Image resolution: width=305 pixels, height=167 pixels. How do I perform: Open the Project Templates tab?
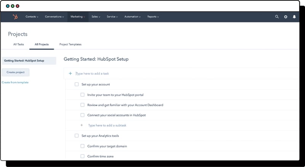pyautogui.click(x=71, y=44)
